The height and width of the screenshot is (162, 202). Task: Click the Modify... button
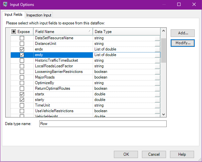click(183, 43)
